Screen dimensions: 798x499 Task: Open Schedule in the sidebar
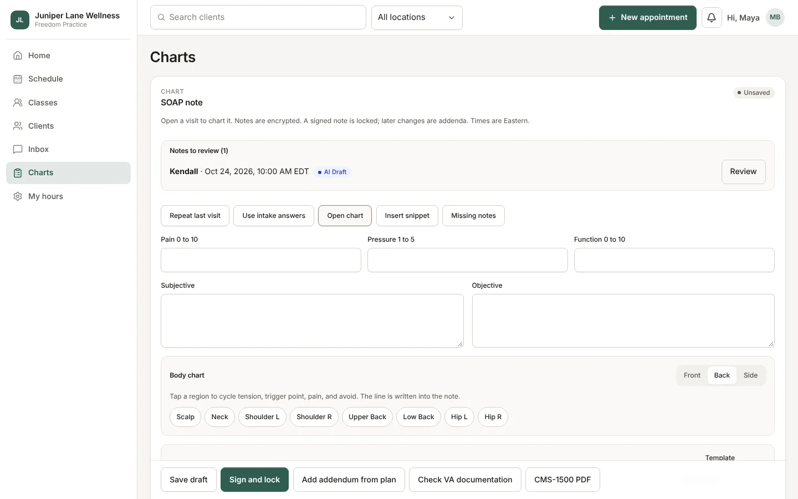(x=68, y=79)
